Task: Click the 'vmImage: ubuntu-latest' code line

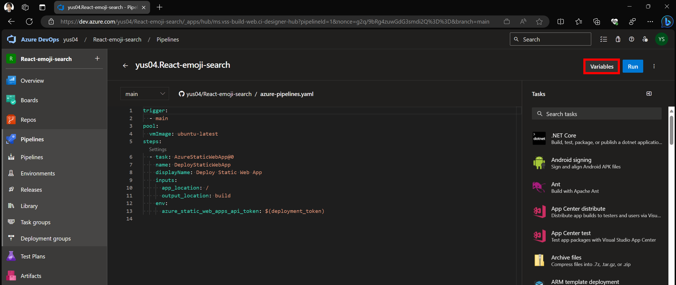Action: 183,134
